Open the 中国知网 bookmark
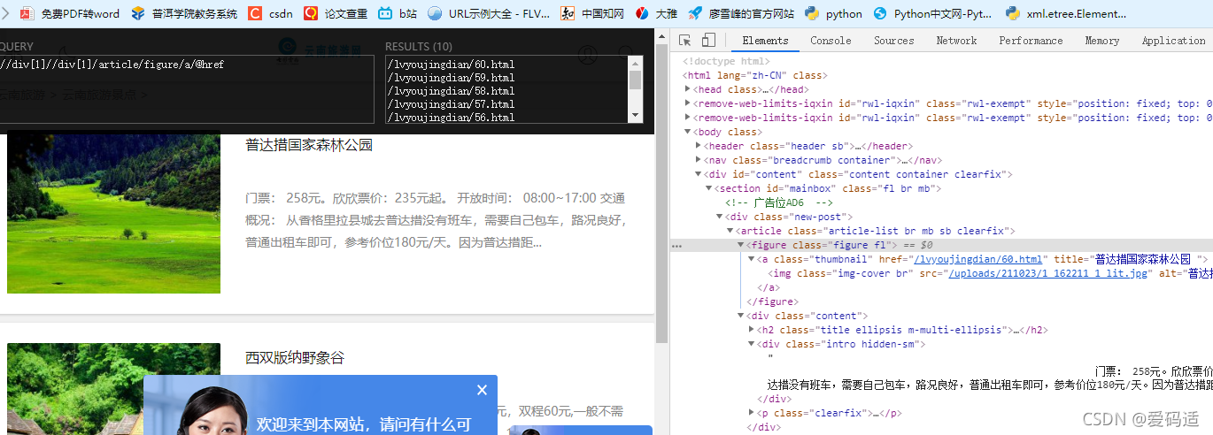This screenshot has width=1213, height=435. click(x=592, y=13)
